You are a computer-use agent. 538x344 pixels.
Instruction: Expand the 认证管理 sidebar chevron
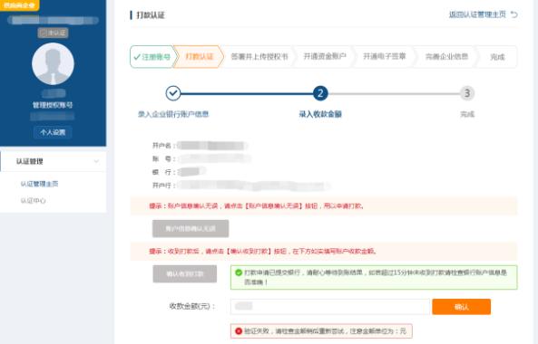[96, 161]
